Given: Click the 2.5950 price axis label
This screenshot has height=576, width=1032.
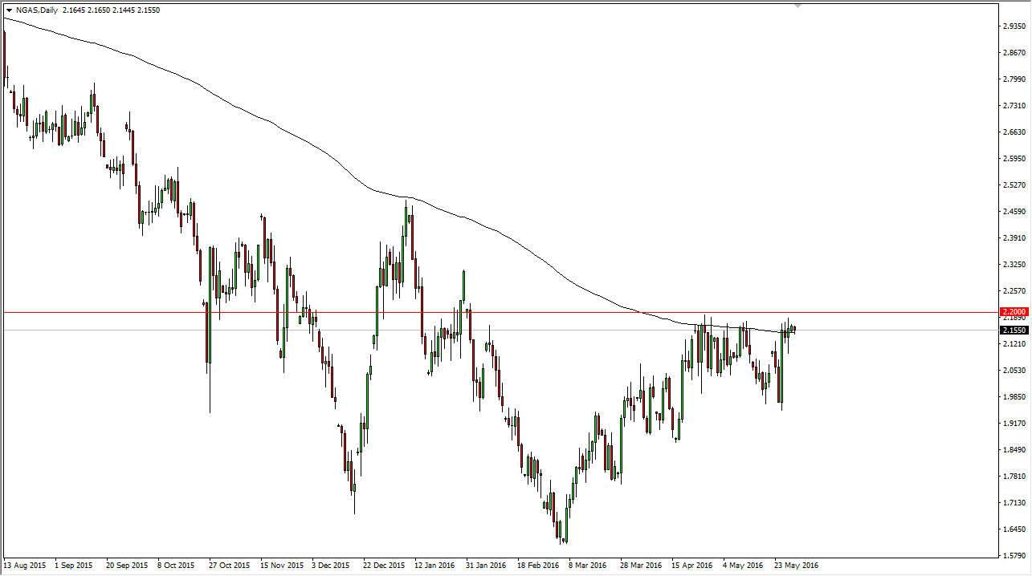Looking at the screenshot, I should 1014,158.
